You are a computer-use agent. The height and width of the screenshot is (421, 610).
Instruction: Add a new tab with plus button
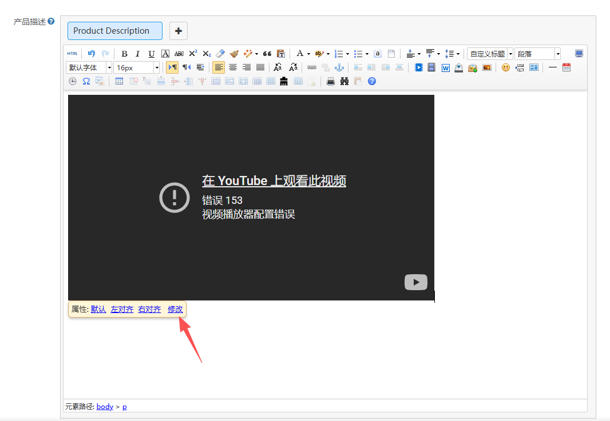pyautogui.click(x=178, y=31)
